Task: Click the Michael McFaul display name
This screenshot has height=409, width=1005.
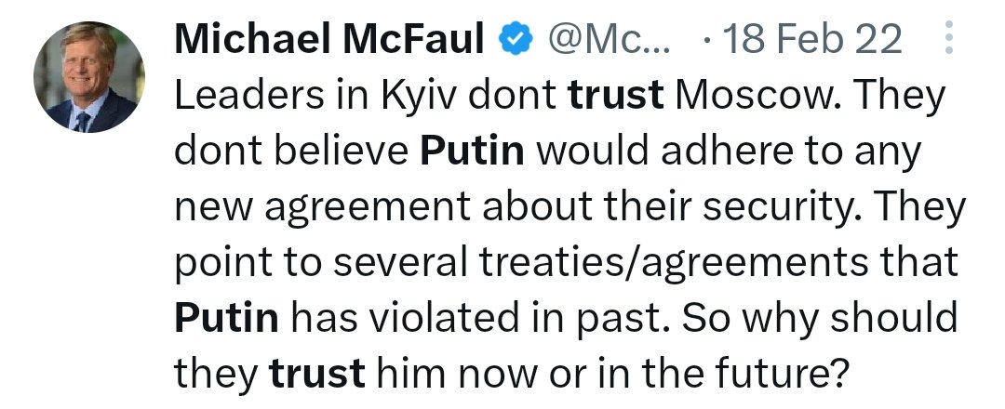Action: tap(330, 41)
